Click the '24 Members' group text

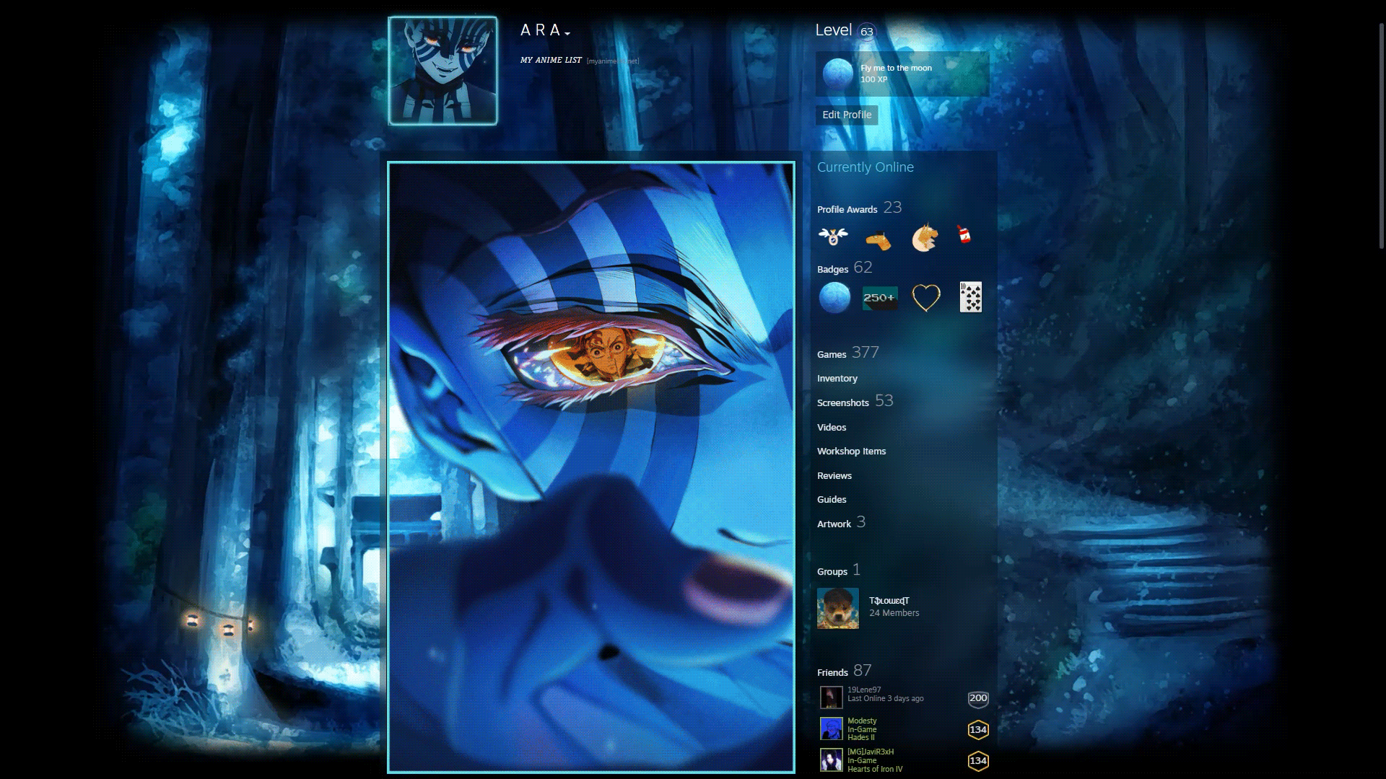pyautogui.click(x=894, y=613)
